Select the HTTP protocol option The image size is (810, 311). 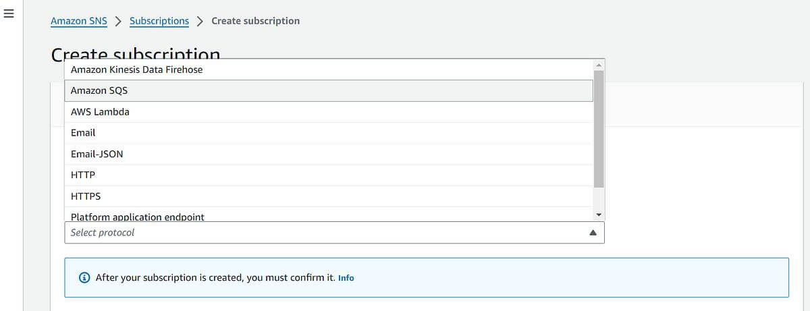point(329,175)
